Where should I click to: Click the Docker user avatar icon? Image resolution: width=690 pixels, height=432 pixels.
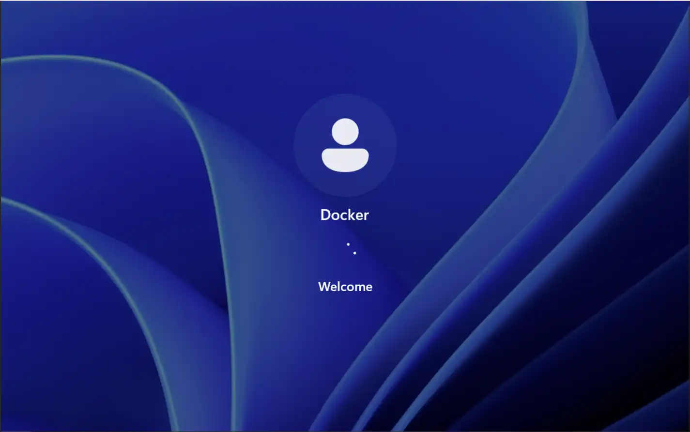(345, 145)
